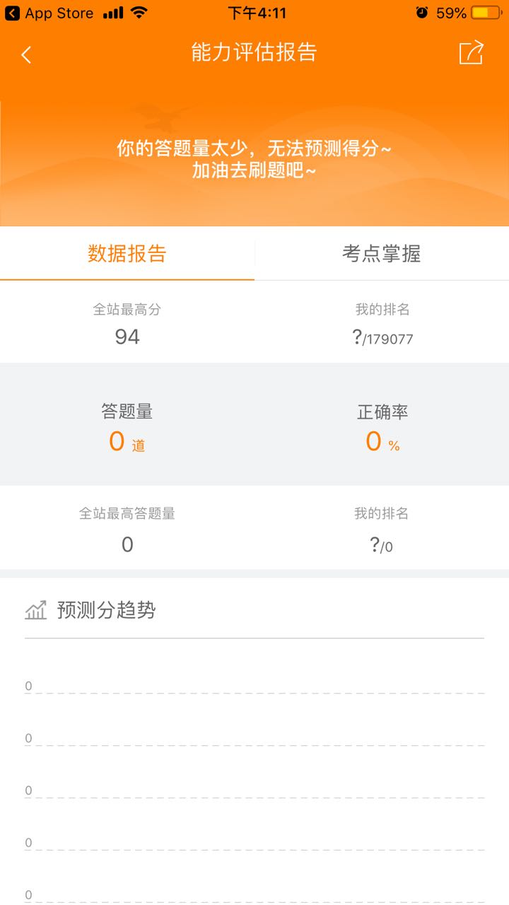Tap the ranking ?/179077 value

coord(382,338)
